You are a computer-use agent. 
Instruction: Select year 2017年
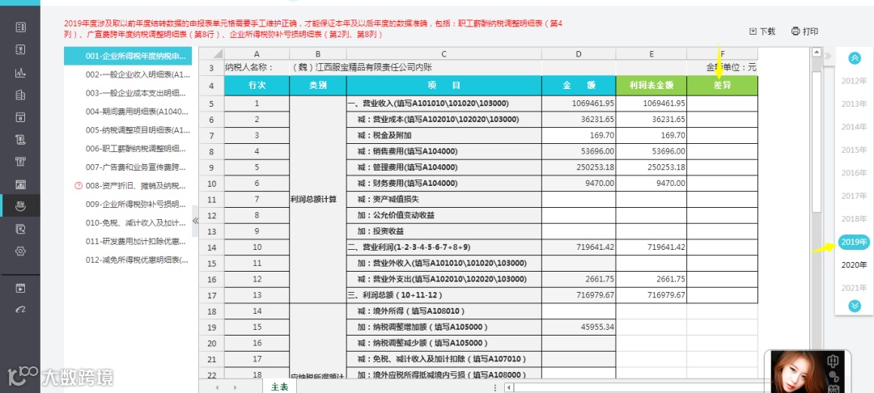click(855, 196)
